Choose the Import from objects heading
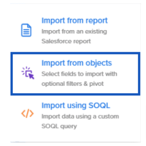146x146 pixels. click(x=77, y=63)
